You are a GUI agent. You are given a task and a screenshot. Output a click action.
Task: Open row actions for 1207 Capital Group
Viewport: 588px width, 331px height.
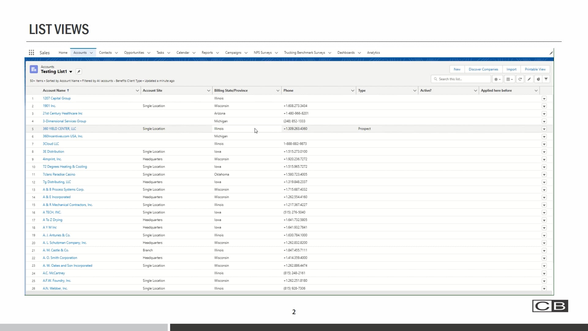point(544,99)
